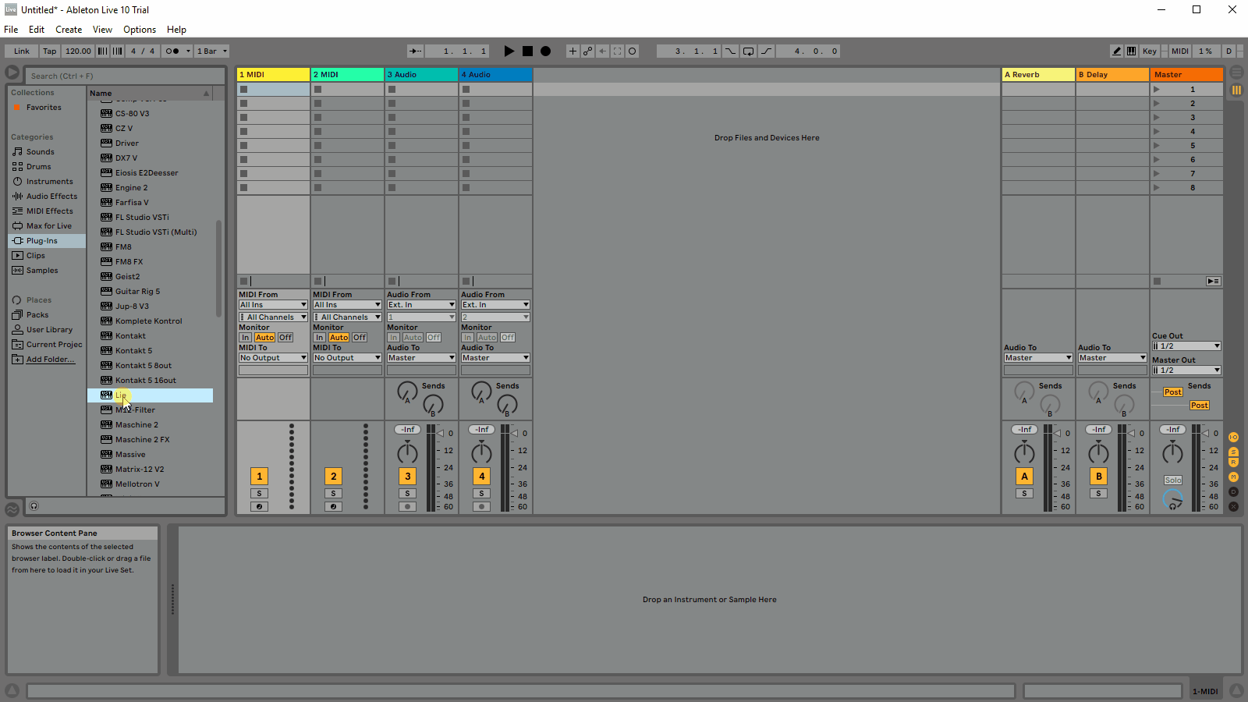Screen dimensions: 1248x702
Task: Click the Tap tempo button
Action: pos(50,51)
